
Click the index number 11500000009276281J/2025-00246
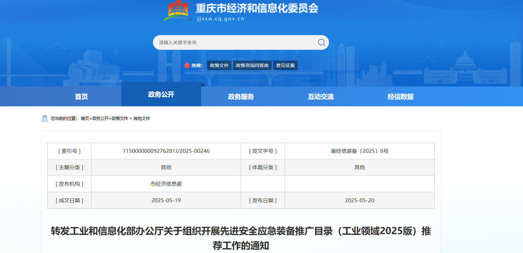point(166,151)
